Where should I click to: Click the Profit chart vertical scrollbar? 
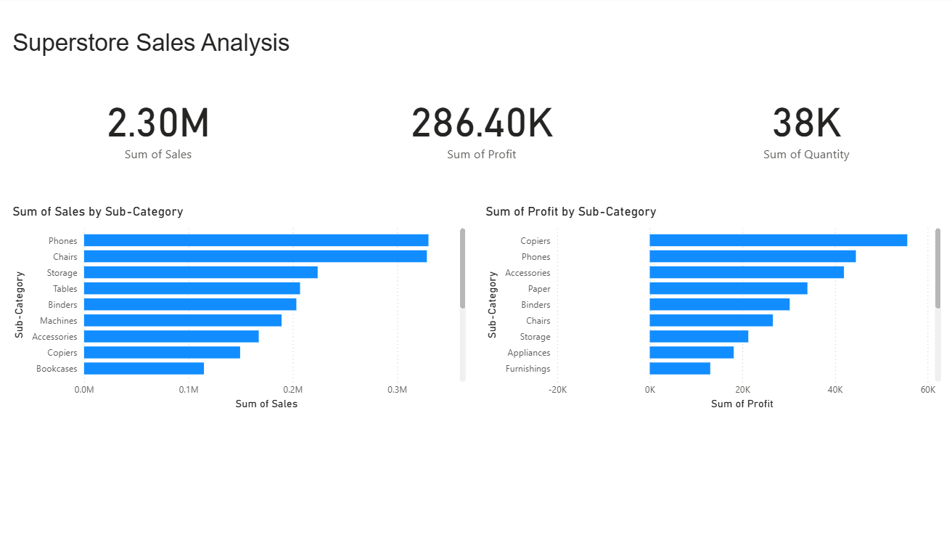coord(937,269)
